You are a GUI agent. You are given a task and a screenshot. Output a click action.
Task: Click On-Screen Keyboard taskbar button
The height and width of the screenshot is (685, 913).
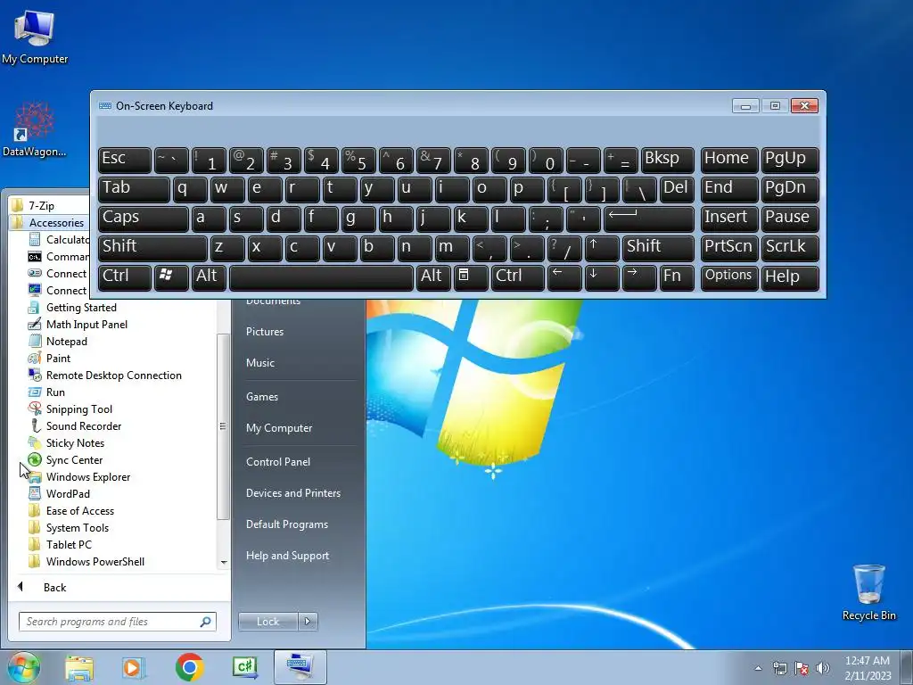(x=300, y=667)
